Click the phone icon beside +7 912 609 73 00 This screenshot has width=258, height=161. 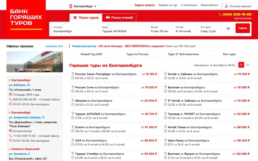[x=10, y=136]
